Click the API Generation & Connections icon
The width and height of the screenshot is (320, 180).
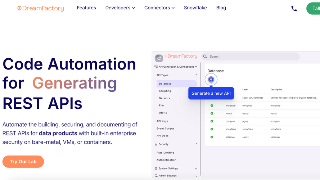(156, 67)
